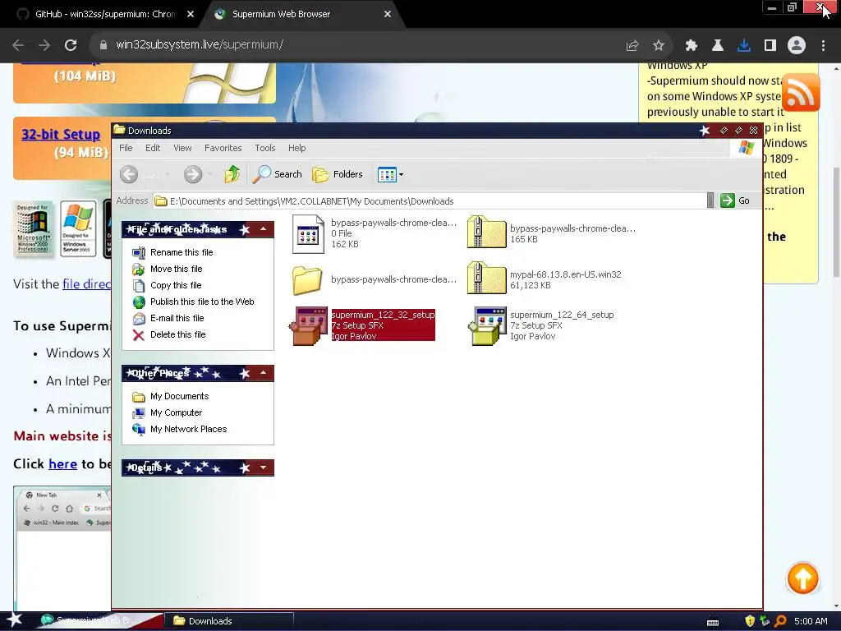Open the Explorer Edit menu

coord(153,148)
